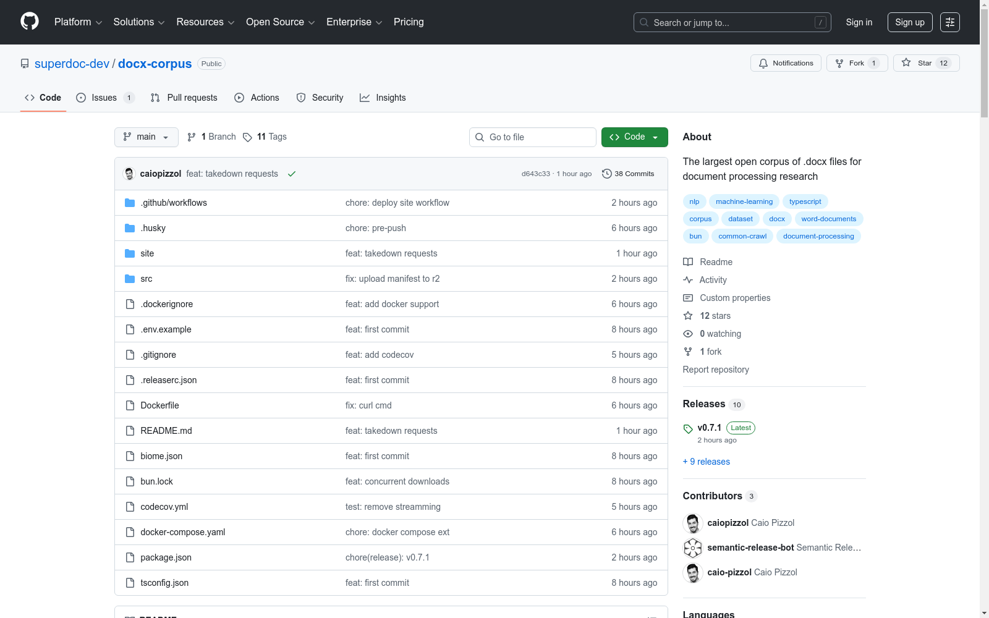The image size is (989, 618).
Task: Click the Readme book icon in About
Action: click(688, 262)
